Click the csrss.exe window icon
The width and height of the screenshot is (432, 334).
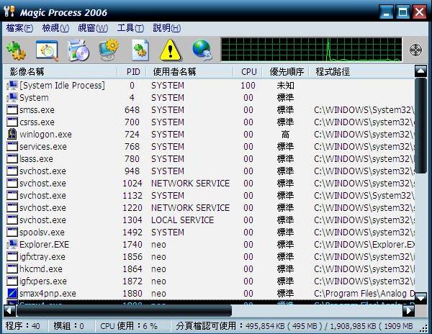(12, 122)
